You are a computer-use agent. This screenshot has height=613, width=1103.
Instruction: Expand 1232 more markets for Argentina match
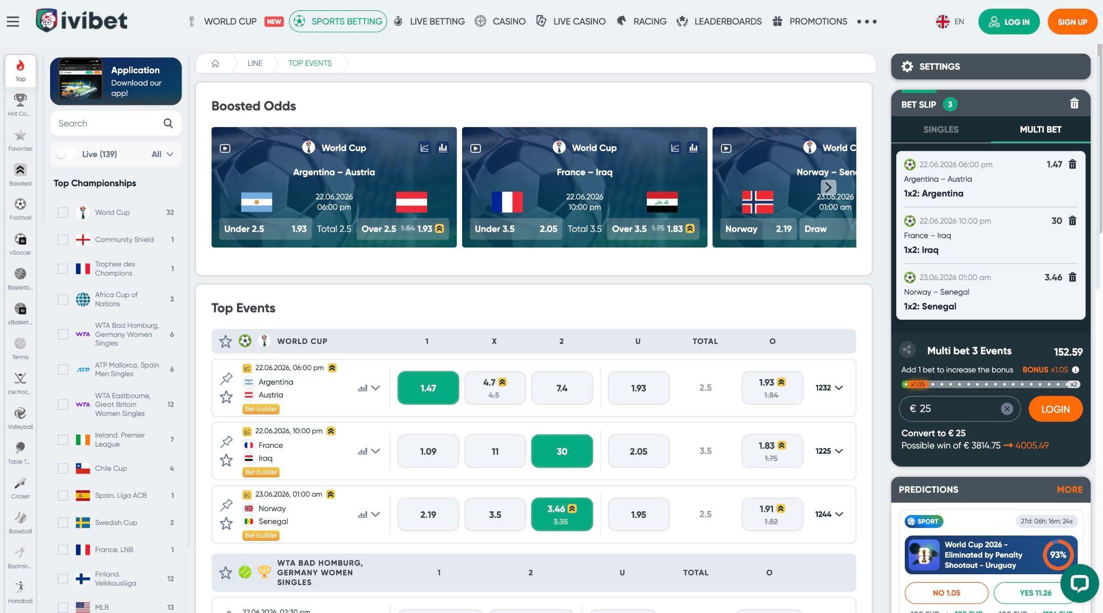pyautogui.click(x=829, y=387)
